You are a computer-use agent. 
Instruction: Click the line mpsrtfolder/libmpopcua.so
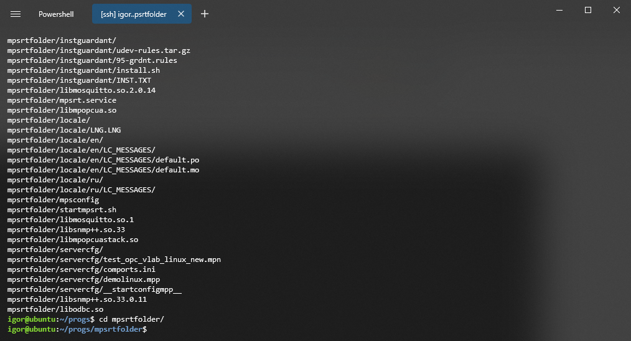click(x=62, y=110)
